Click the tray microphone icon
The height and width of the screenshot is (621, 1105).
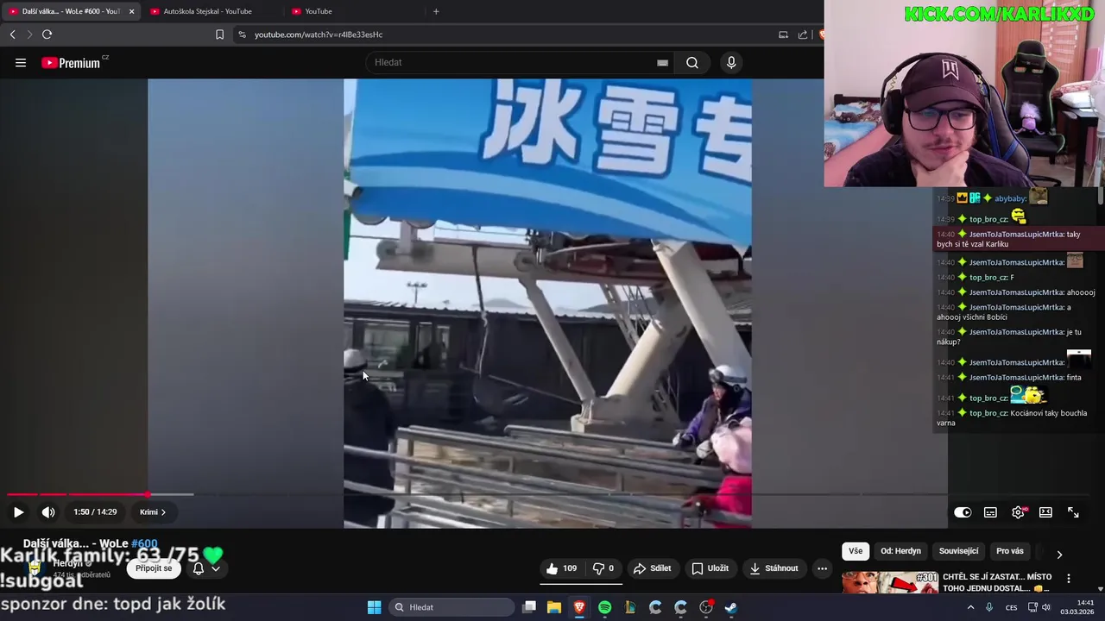(x=989, y=607)
